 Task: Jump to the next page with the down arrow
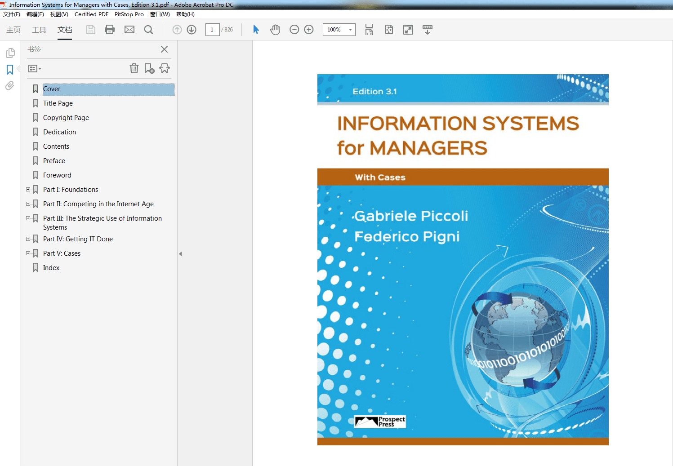coord(191,30)
